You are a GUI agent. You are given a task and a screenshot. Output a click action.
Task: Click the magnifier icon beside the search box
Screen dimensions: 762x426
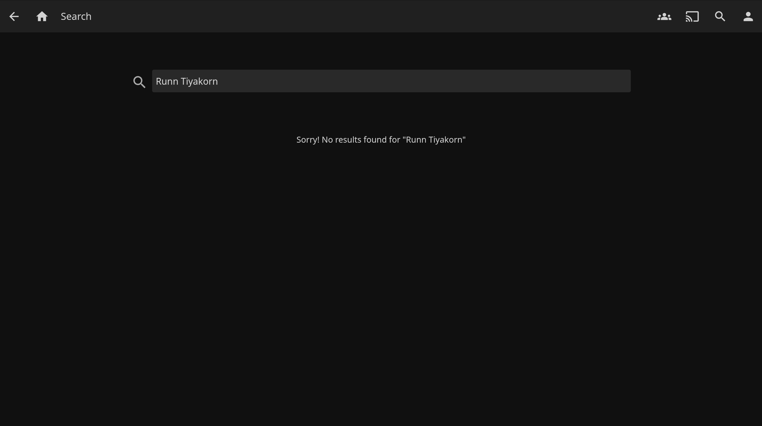[139, 82]
